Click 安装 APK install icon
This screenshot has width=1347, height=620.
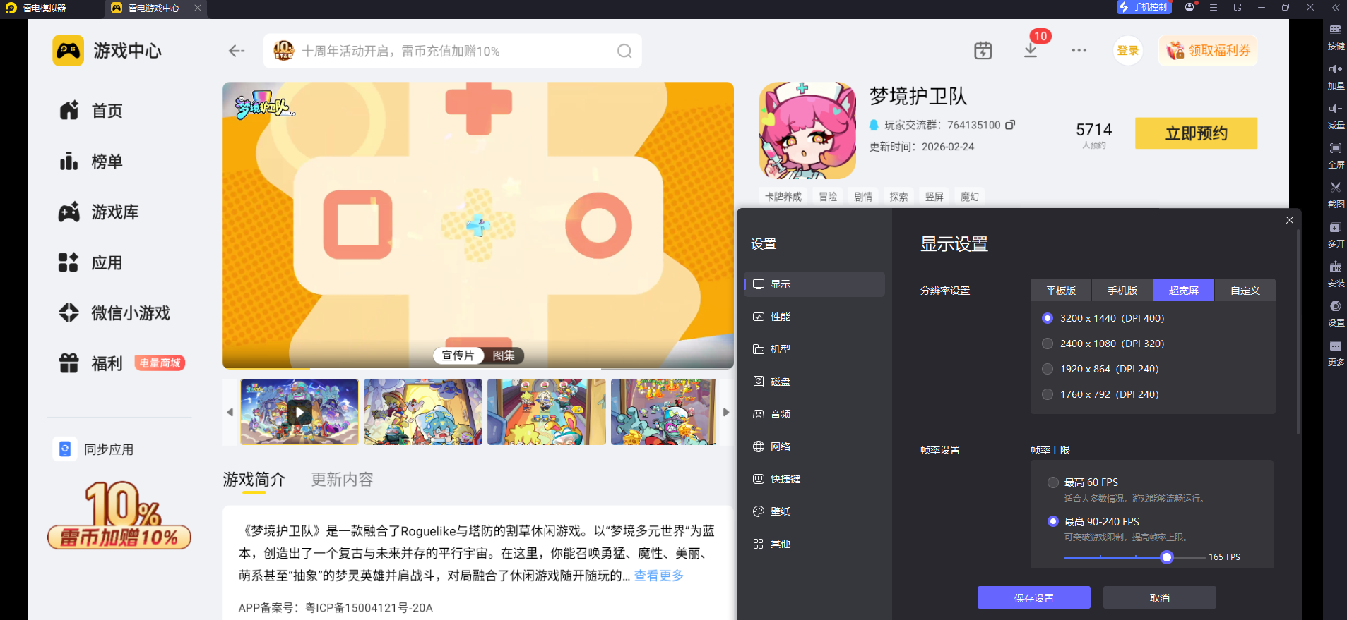1336,274
